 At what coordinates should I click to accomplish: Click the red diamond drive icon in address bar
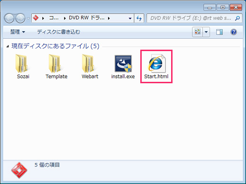click(36, 18)
